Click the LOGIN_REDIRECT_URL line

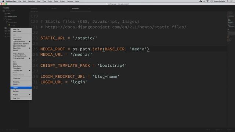point(80,77)
